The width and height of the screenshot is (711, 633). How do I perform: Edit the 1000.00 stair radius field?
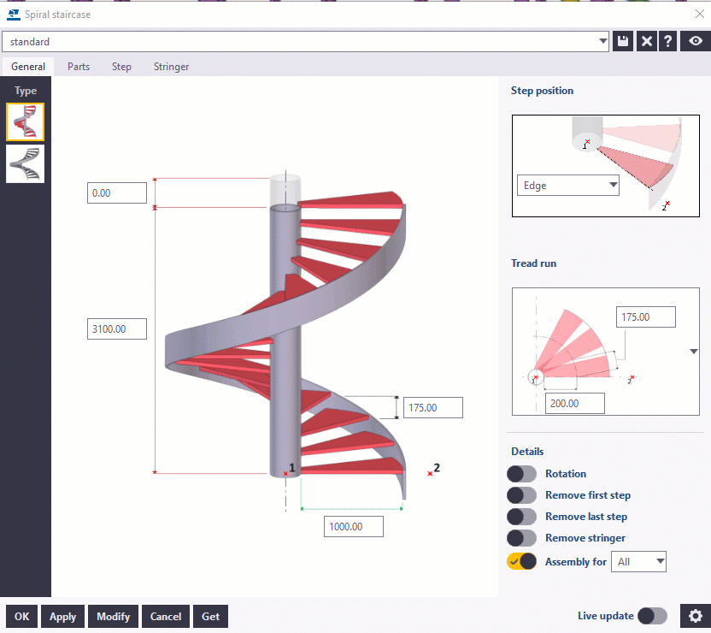point(354,526)
